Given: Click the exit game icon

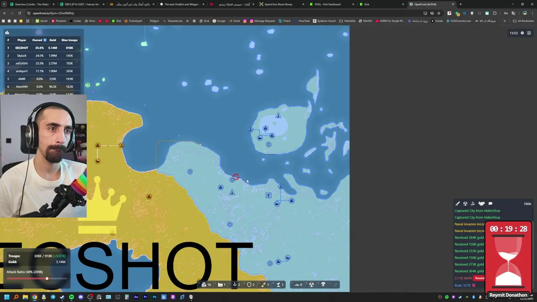Looking at the screenshot, I should (529, 33).
